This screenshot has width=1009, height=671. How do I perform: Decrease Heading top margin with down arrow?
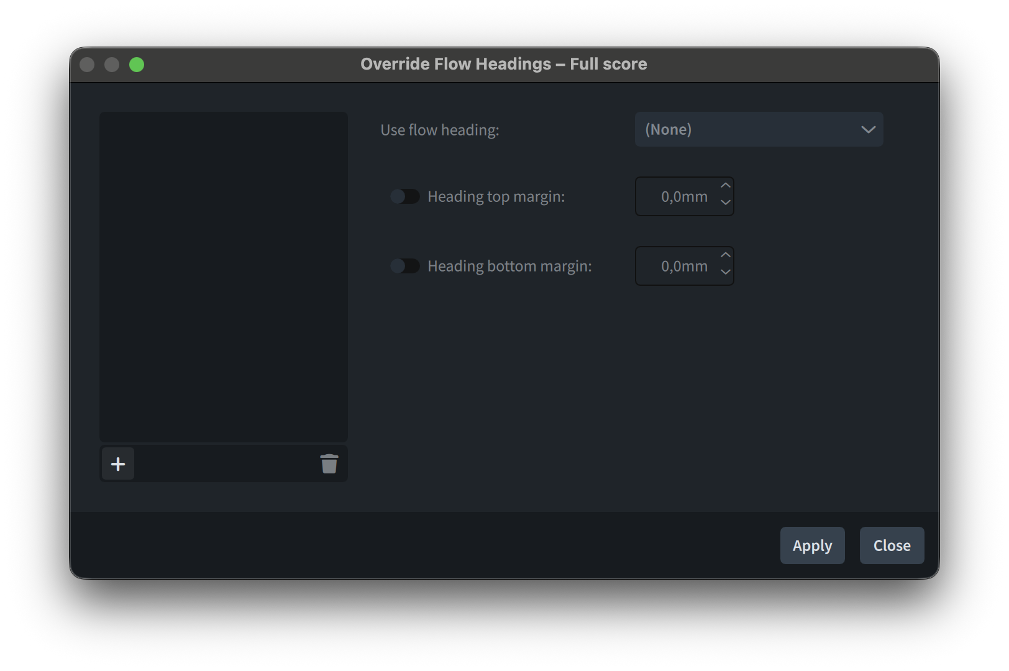(725, 203)
